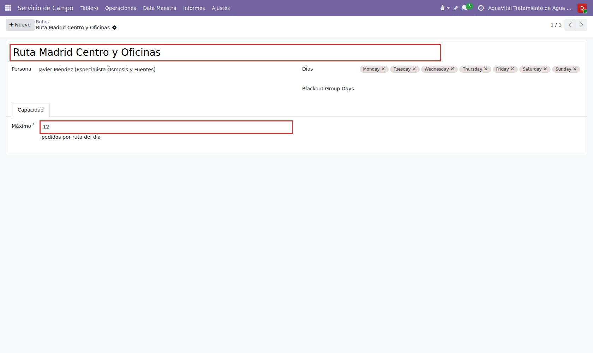
Task: Show the Máximo help tooltip question mark
Action: pyautogui.click(x=34, y=124)
